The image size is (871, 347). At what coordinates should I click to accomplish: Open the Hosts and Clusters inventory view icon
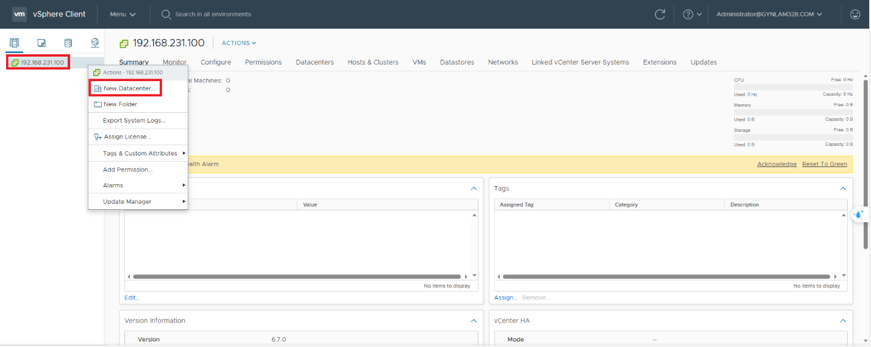pos(15,43)
